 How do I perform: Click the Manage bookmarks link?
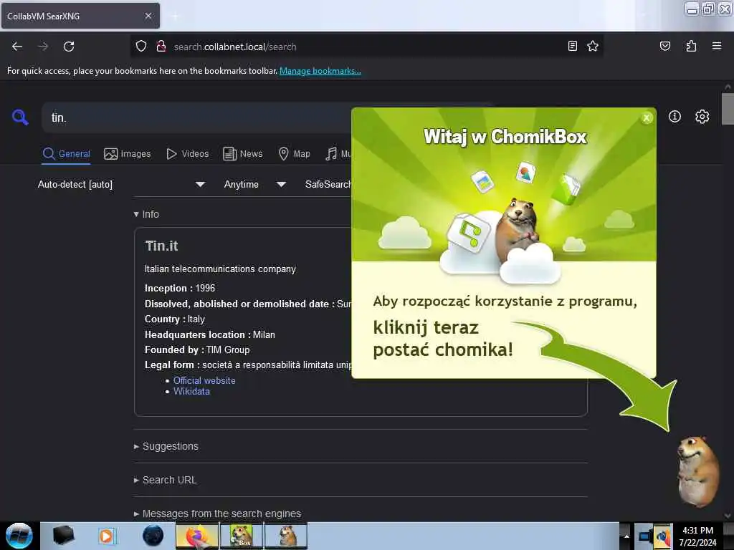tap(320, 71)
